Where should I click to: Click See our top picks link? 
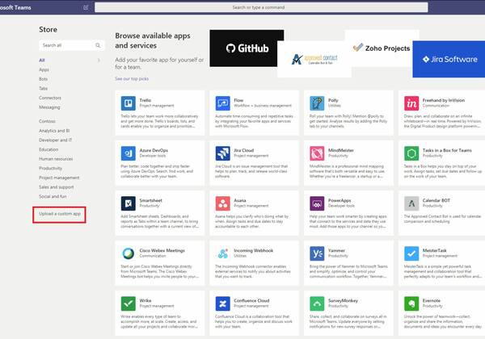[x=132, y=79]
